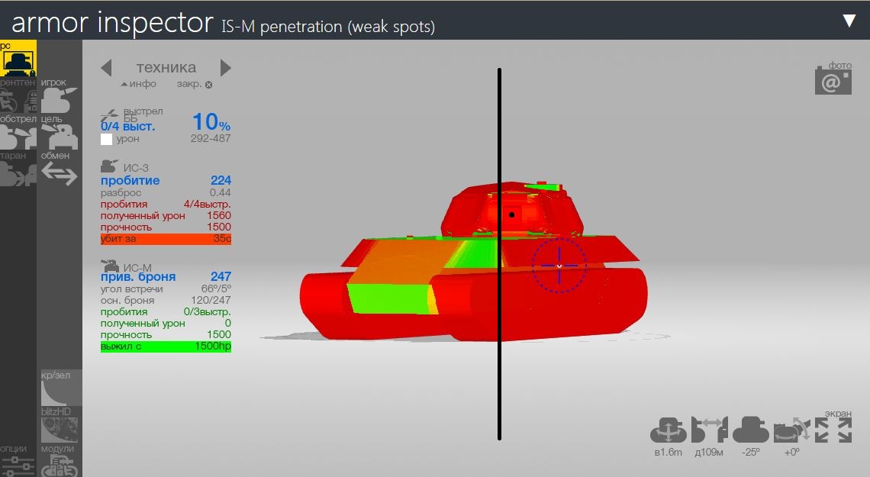Screen dimensions: 870x477
Task: Click IS-M penetration (weak spots) subtitle
Action: (328, 26)
